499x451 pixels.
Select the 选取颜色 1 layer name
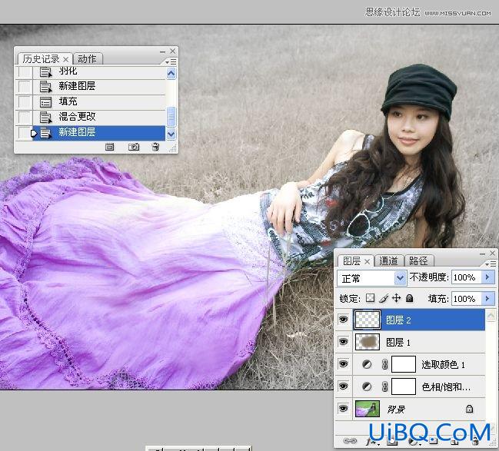444,364
